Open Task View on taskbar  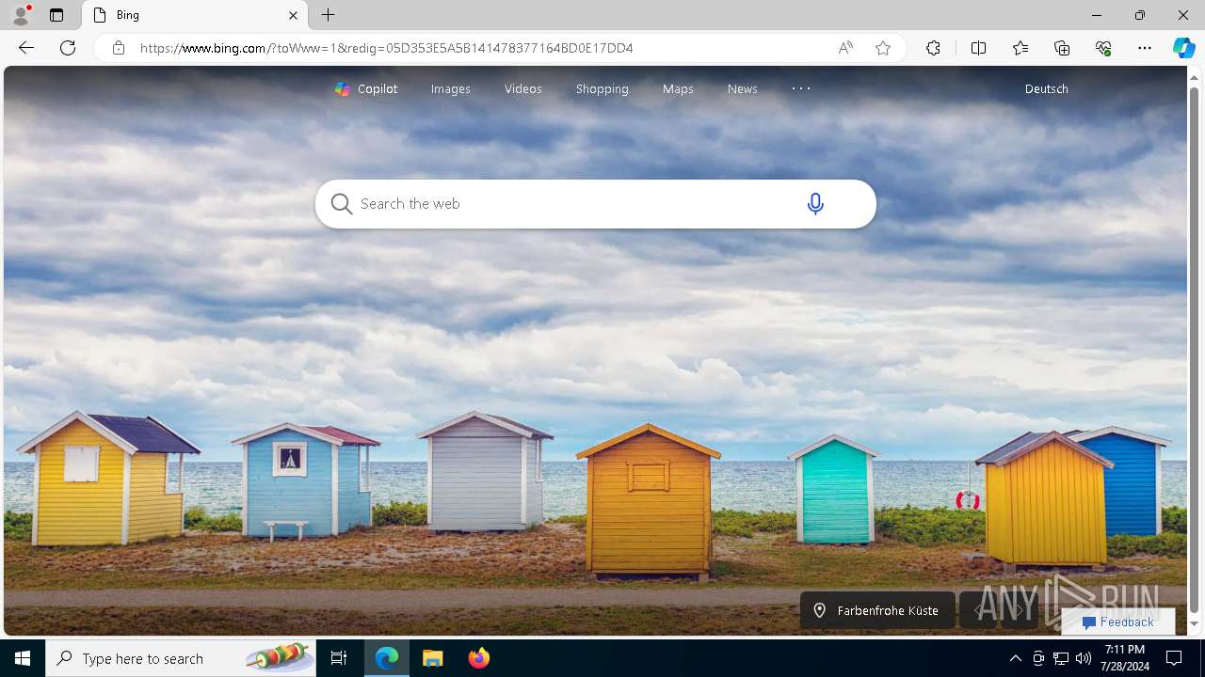[339, 658]
